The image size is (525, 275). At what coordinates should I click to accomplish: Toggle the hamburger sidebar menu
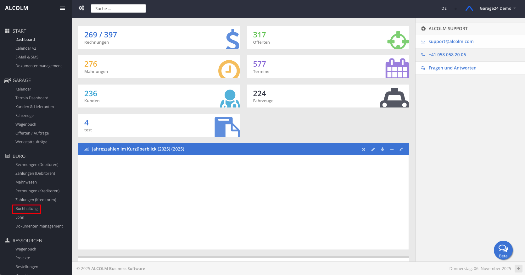coord(62,8)
